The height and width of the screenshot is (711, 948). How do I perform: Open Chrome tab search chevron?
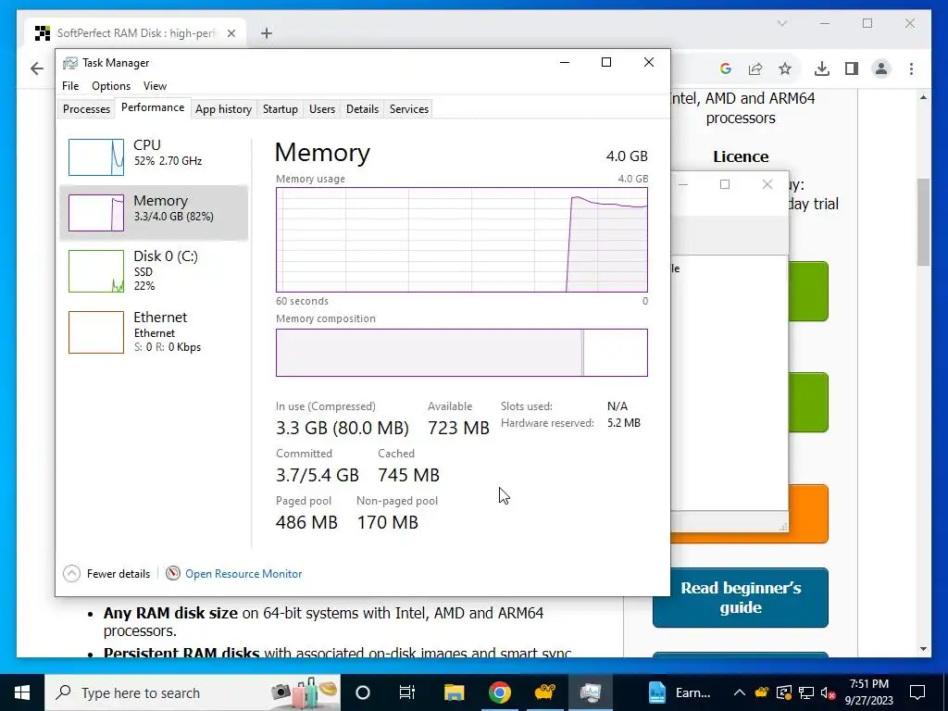click(x=781, y=23)
